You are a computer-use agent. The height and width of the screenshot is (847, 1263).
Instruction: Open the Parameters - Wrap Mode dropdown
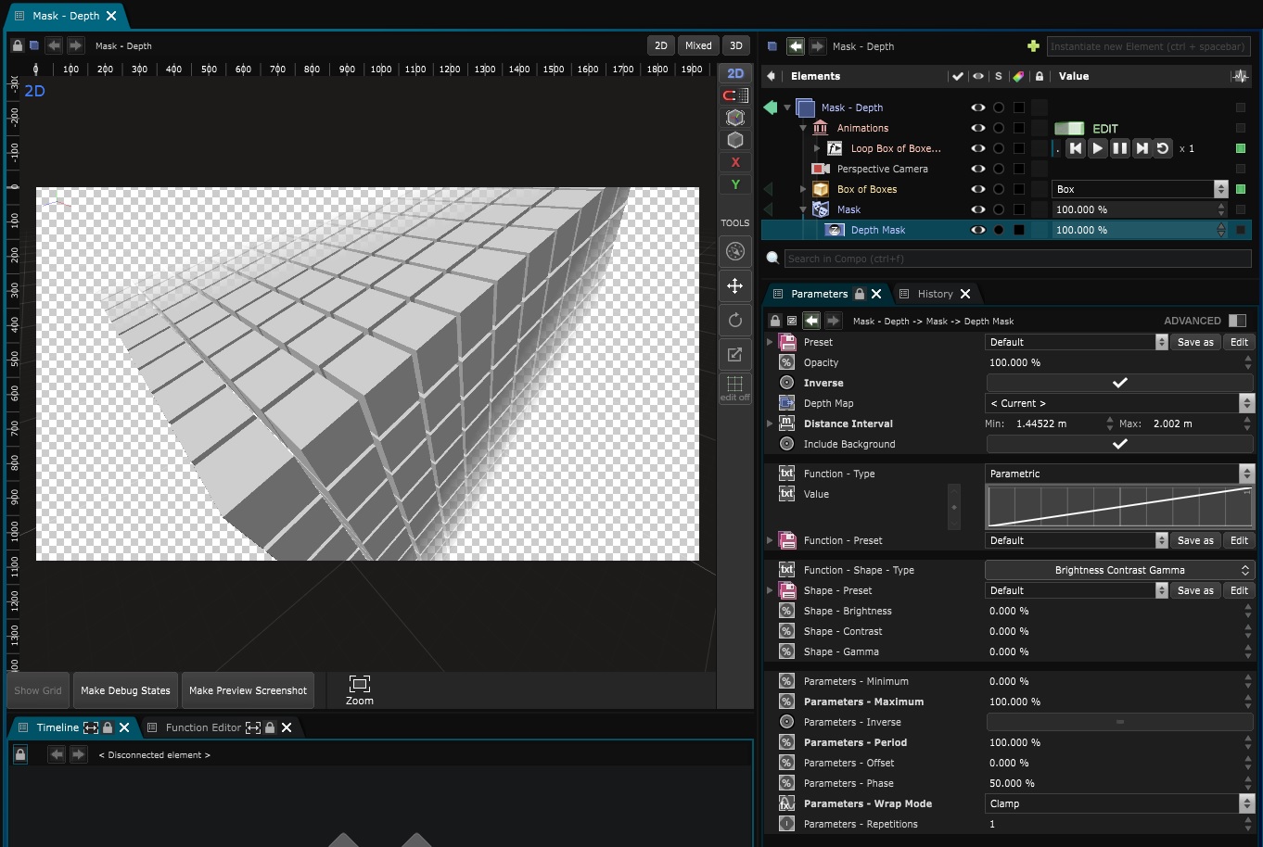click(x=1118, y=803)
